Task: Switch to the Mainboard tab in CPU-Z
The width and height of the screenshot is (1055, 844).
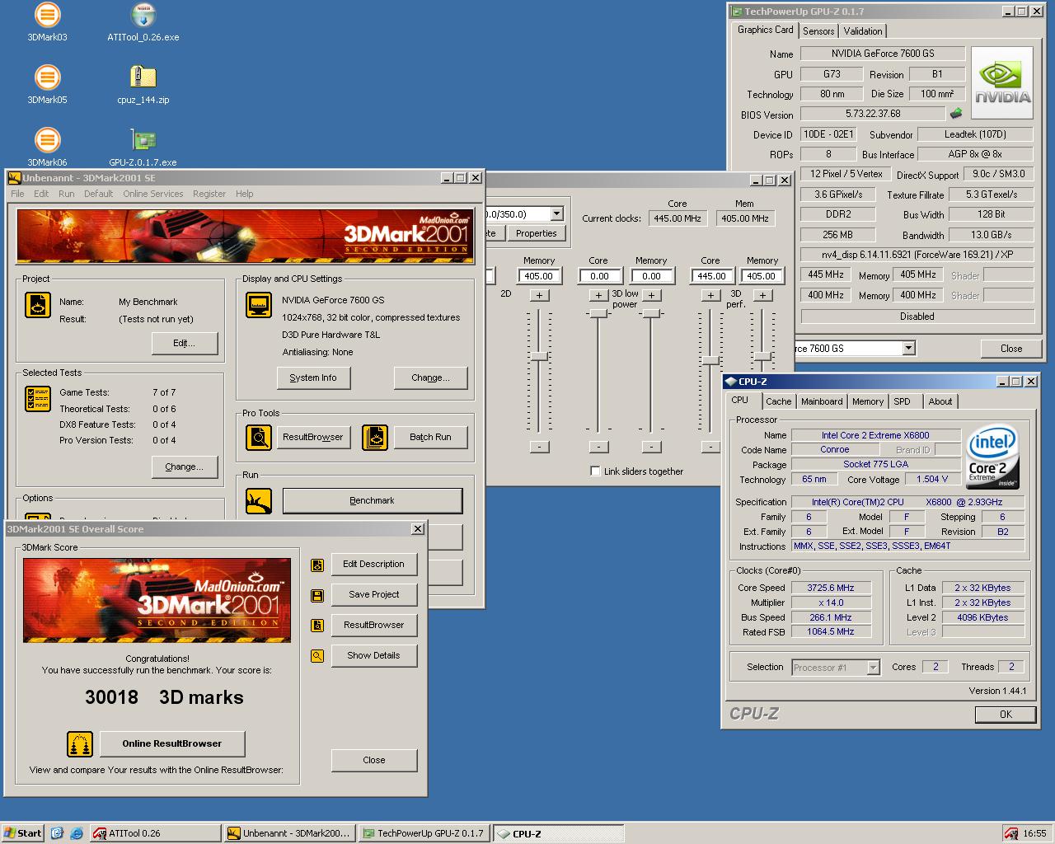Action: tap(822, 401)
